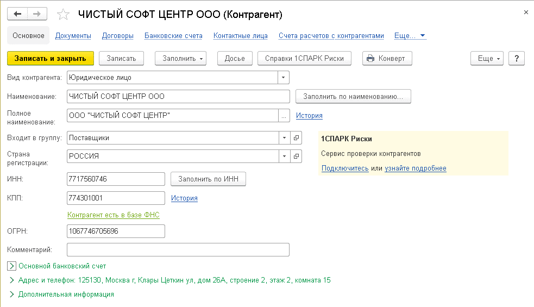Open the Страна регистрации dropdown arrow
The image size is (534, 307).
click(284, 156)
